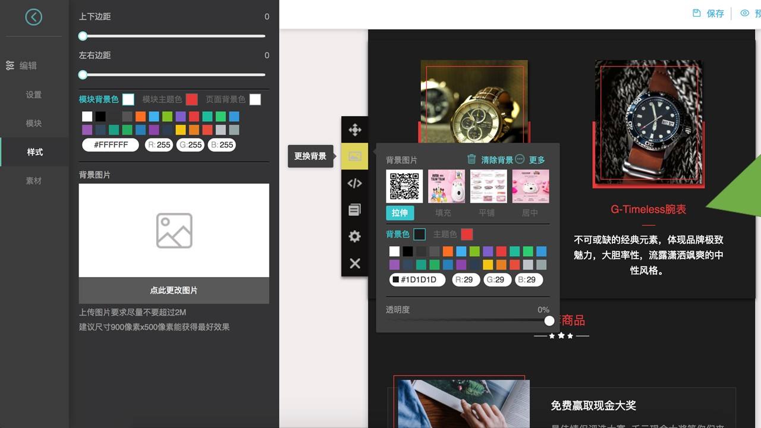Click the B:29 field in popup

pyautogui.click(x=529, y=279)
